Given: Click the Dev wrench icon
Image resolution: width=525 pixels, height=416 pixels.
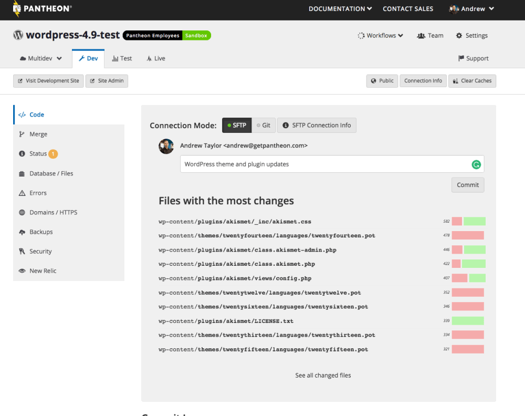Looking at the screenshot, I should (81, 58).
